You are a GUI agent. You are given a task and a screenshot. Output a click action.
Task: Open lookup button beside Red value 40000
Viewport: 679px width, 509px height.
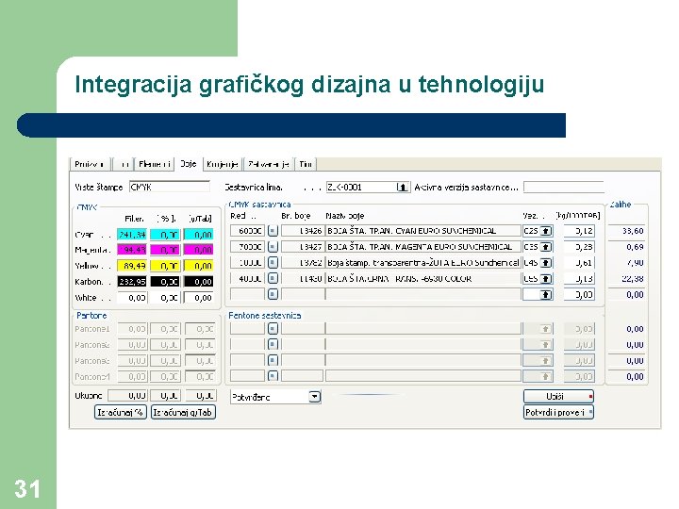click(273, 278)
